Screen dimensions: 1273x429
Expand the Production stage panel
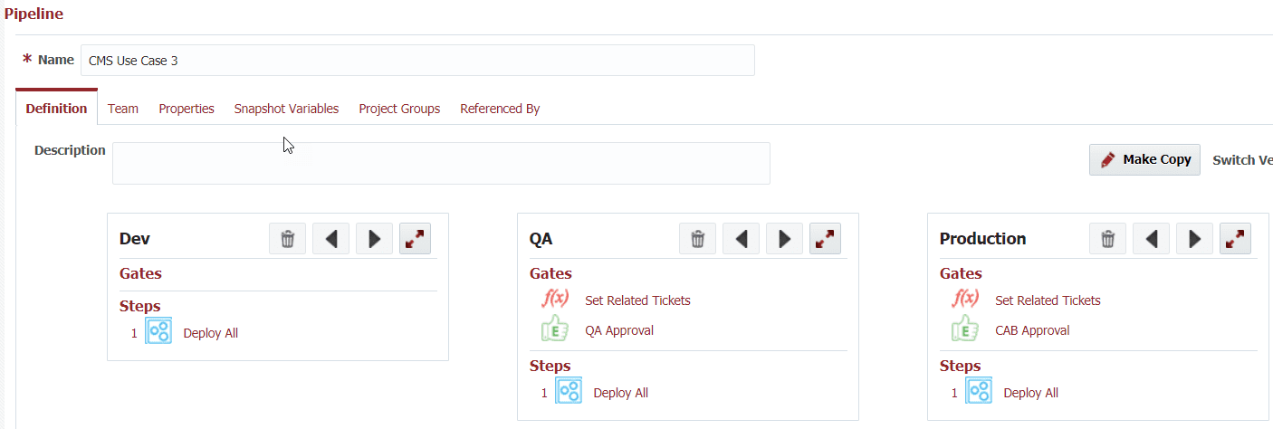[1236, 239]
